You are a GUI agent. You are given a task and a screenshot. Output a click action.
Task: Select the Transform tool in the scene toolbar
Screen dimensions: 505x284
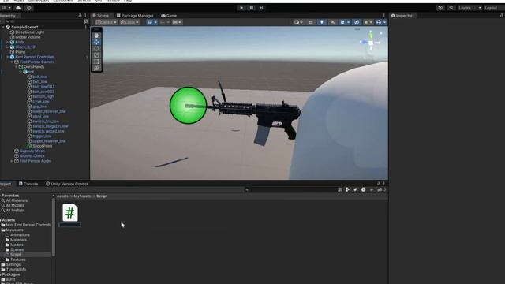(96, 68)
